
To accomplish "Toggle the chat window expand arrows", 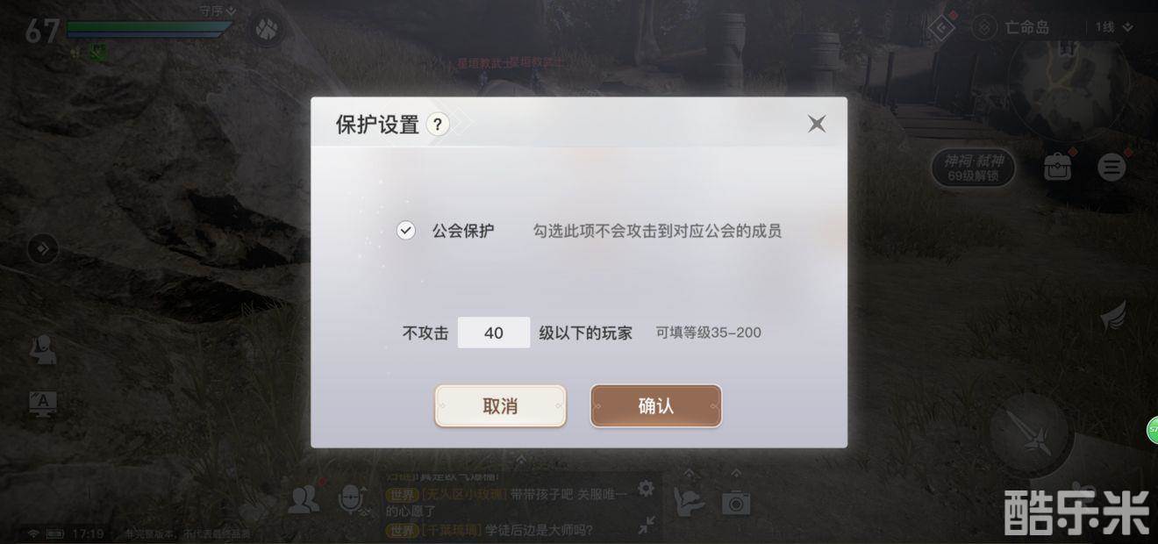I will click(x=647, y=525).
